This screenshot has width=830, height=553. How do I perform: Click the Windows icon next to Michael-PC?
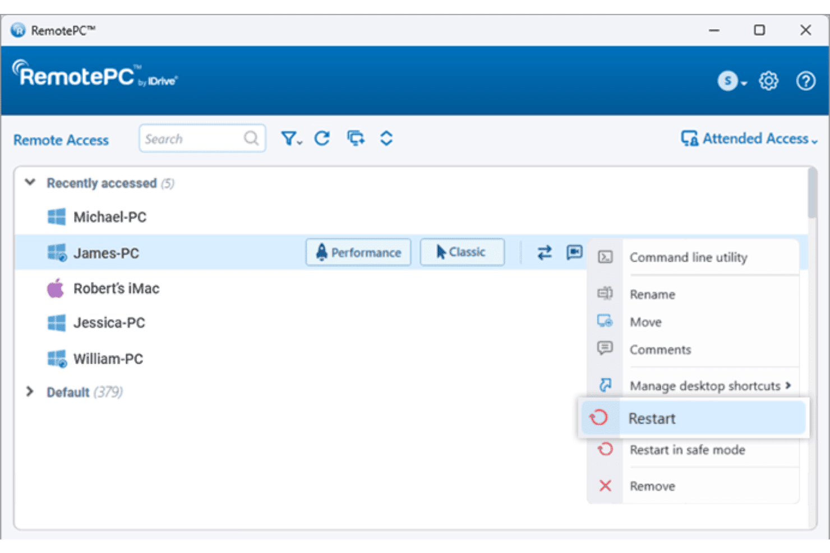56,217
